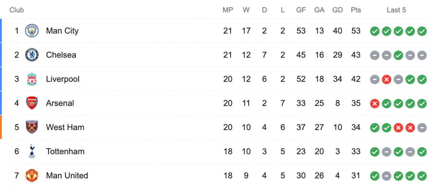Click the West Ham club crest
The height and width of the screenshot is (186, 435).
[x=32, y=127]
